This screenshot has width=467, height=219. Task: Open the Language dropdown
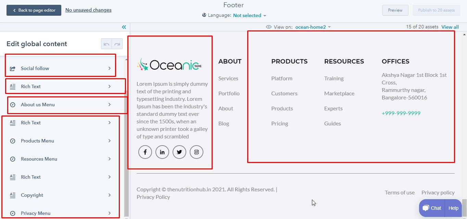point(250,15)
